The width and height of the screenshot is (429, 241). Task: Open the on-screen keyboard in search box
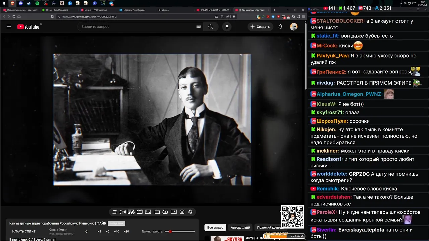coord(199,27)
